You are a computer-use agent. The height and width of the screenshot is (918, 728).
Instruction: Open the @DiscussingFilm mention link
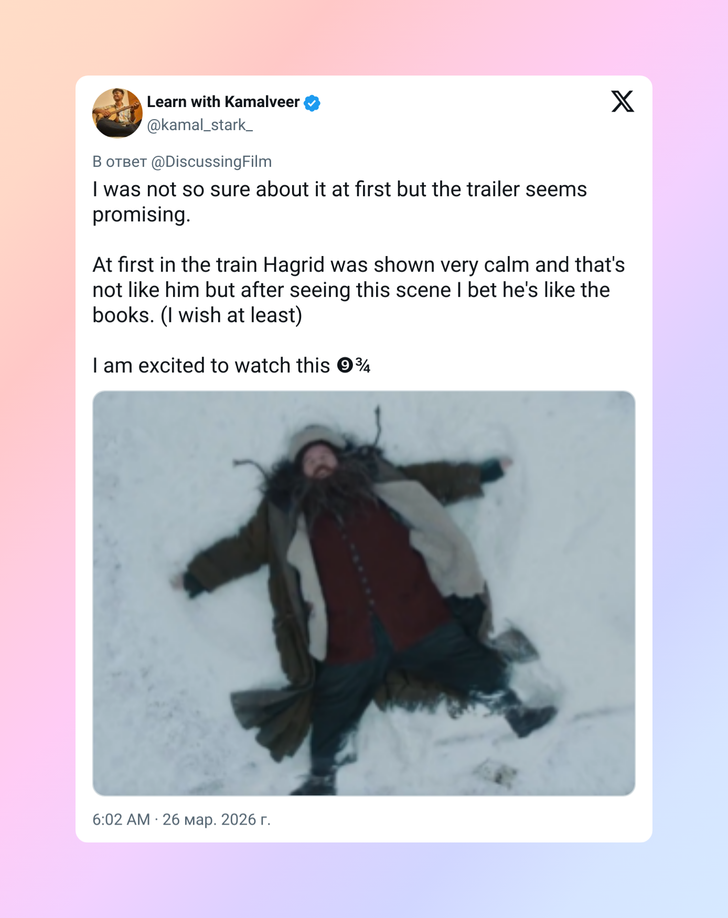211,162
